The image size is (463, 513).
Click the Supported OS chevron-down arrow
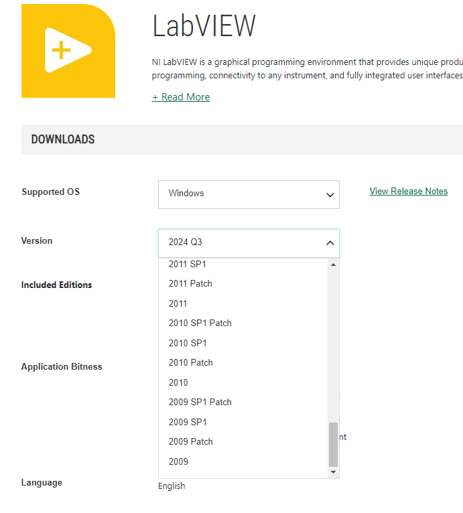pos(330,195)
